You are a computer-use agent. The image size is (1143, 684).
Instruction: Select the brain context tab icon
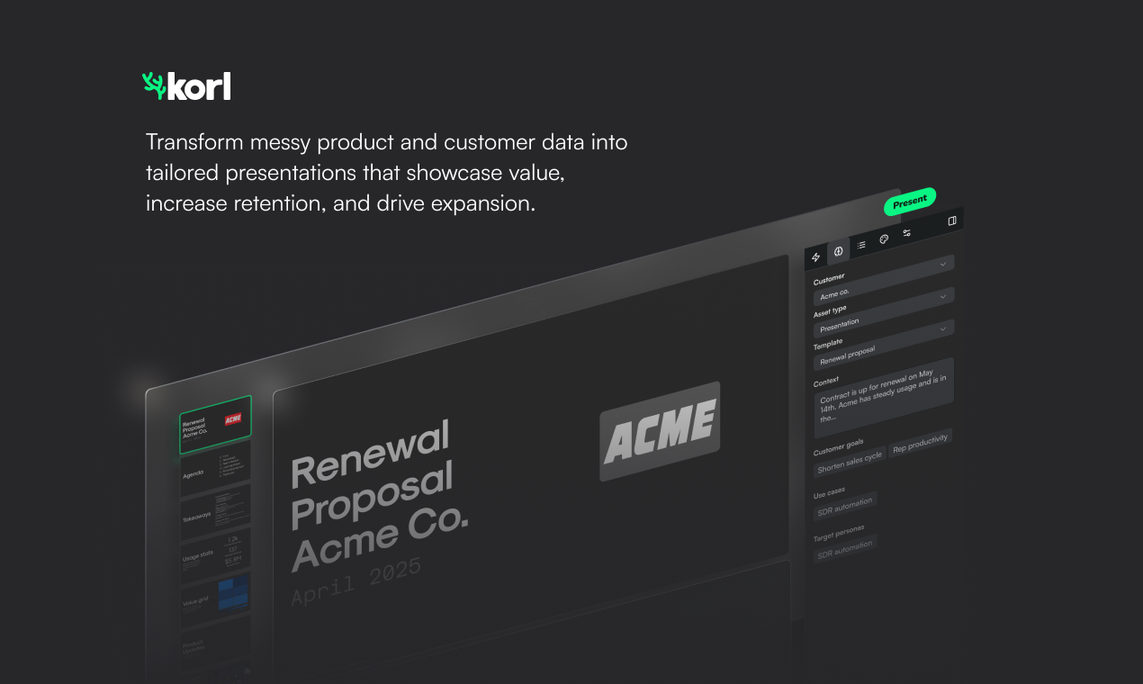[x=838, y=251]
